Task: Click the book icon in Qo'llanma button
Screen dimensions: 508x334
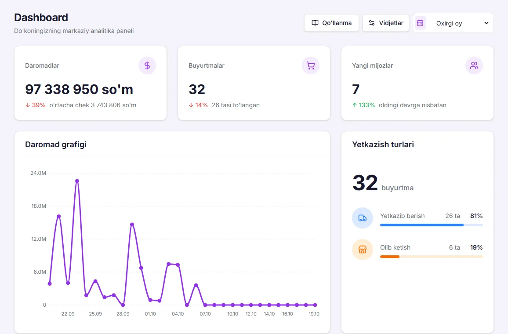Action: click(315, 23)
